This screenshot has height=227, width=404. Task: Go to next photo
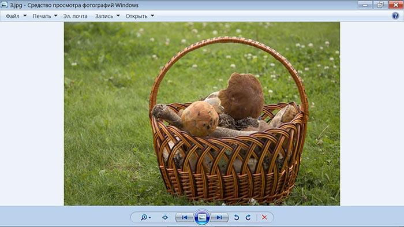[219, 217]
